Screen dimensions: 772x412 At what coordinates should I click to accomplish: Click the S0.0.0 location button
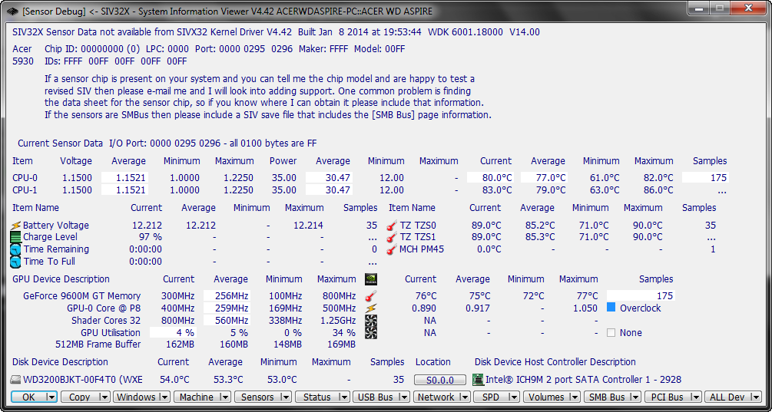pos(439,380)
